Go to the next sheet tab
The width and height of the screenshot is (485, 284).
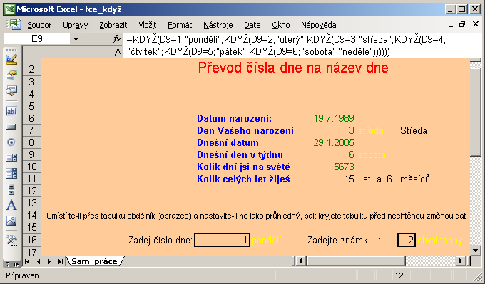click(49, 261)
